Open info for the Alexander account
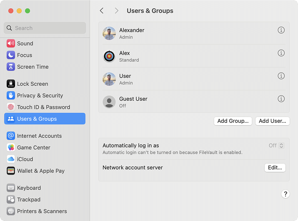This screenshot has height=221, width=298. point(281,30)
